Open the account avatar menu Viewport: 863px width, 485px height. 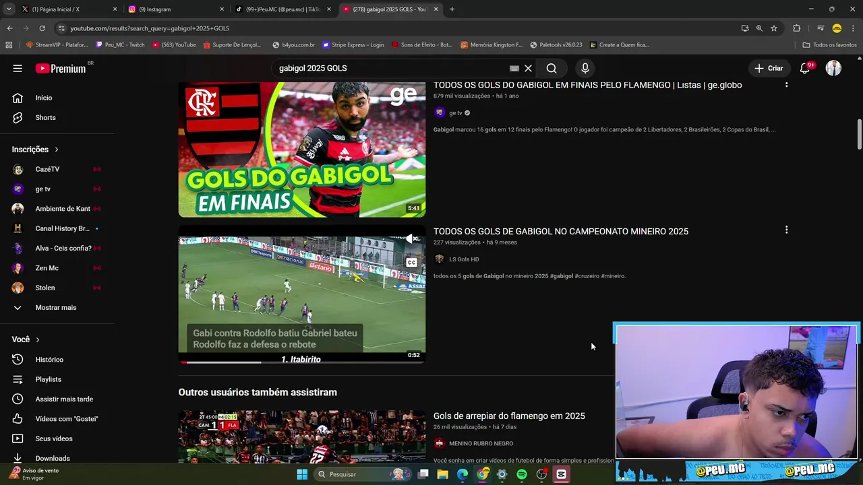coord(834,68)
